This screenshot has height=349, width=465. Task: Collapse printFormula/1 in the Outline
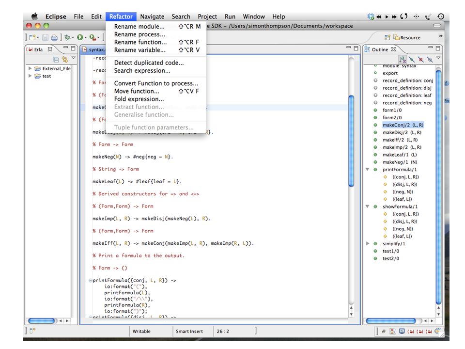(368, 170)
